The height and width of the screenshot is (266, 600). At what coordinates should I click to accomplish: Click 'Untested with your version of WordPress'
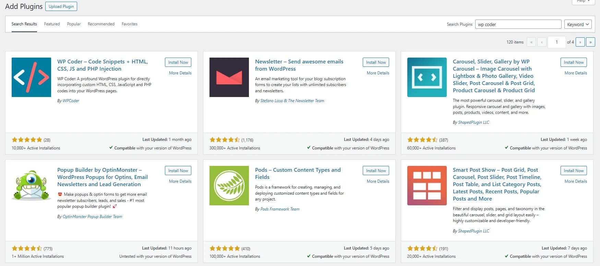[155, 256]
